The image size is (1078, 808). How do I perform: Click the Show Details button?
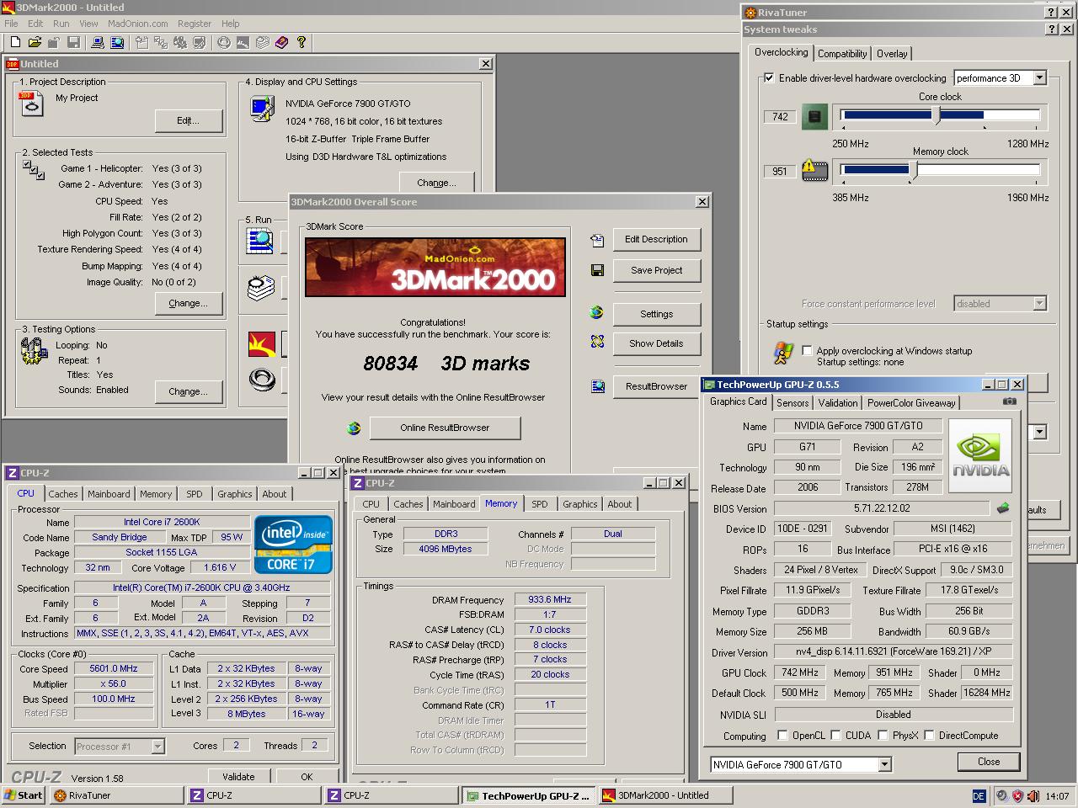coord(656,343)
